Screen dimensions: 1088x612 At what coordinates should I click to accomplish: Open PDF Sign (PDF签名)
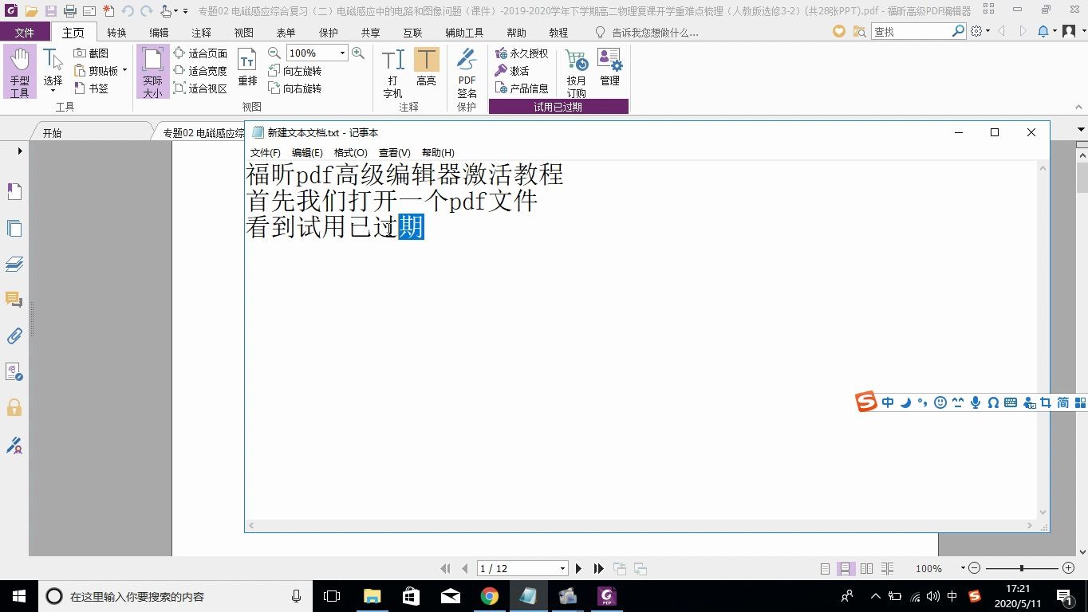click(467, 73)
